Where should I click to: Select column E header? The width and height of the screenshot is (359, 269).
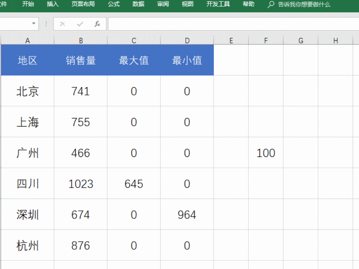click(231, 40)
